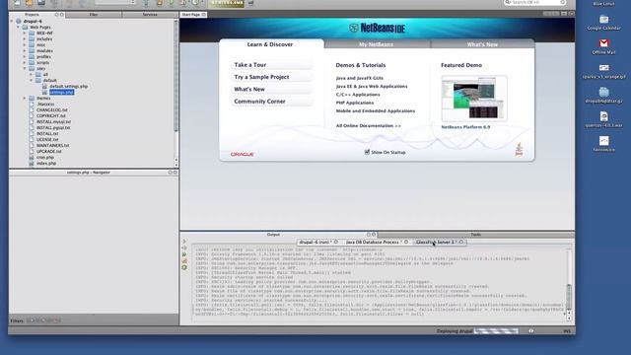Screen dimensions: 631x355
Task: Open the PHP Applications tutorial link
Action: point(355,103)
